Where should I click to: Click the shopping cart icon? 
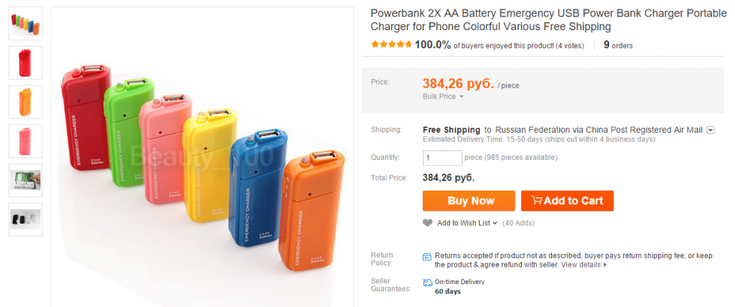[x=535, y=201]
